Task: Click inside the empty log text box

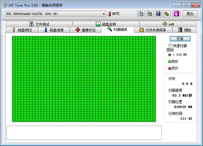Action: click(84, 133)
